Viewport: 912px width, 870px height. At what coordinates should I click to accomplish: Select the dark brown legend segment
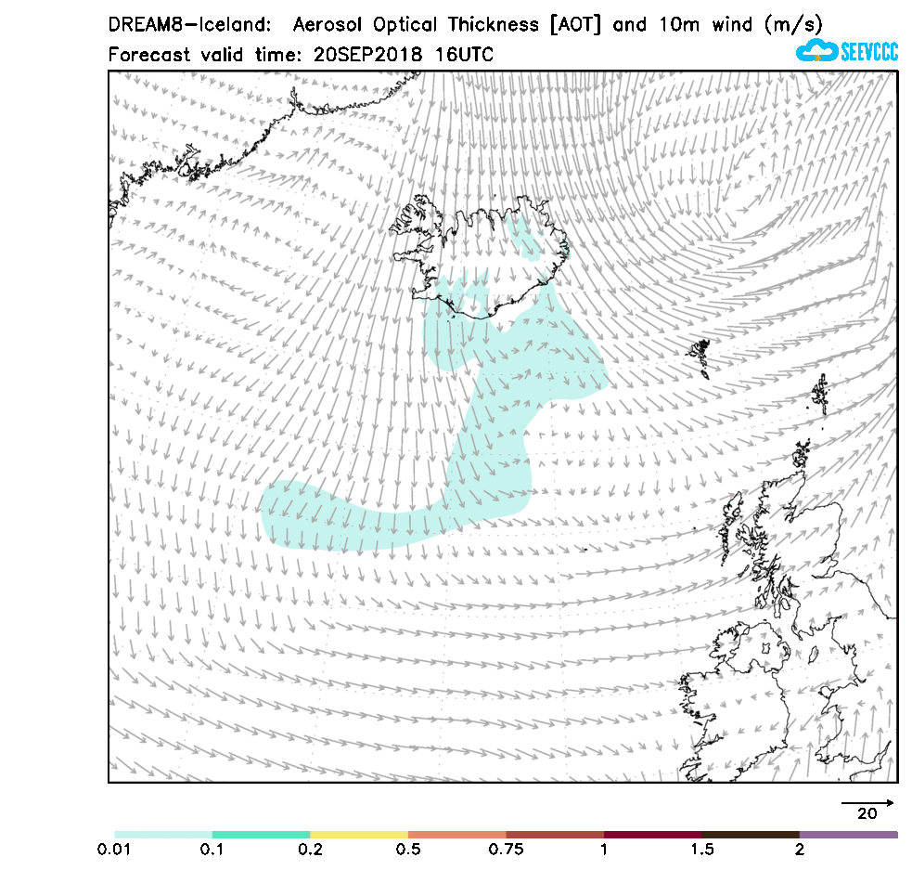(751, 835)
